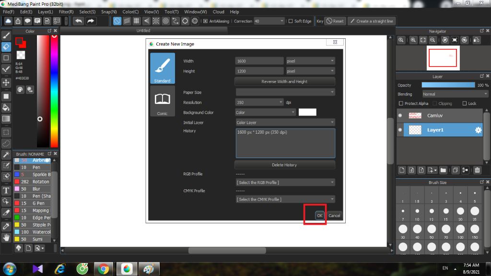Click Create a straight line button
491x276 pixels.
[372, 21]
